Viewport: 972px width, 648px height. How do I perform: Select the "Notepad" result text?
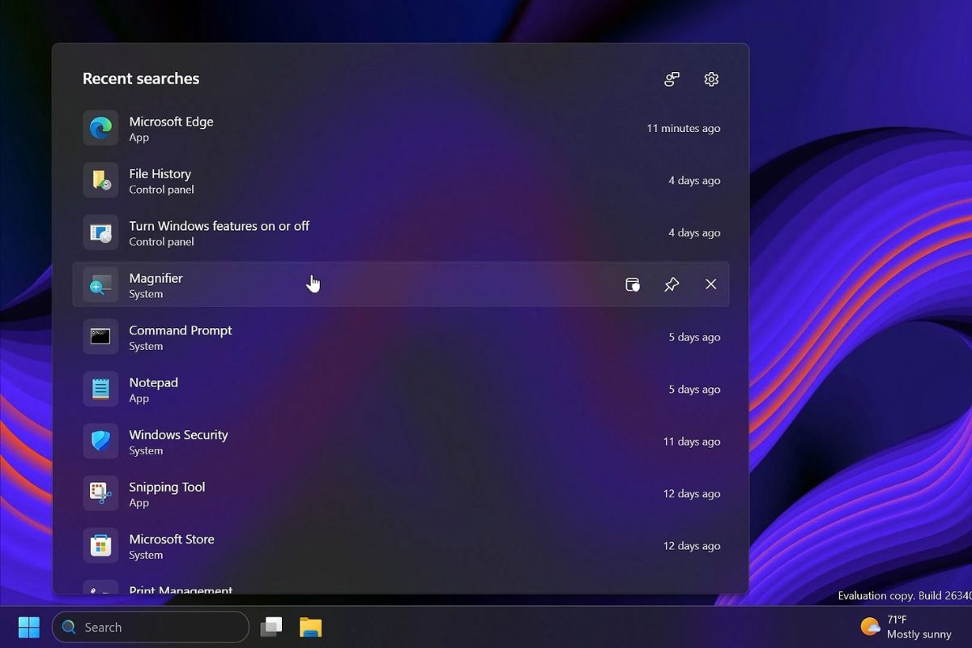[154, 382]
